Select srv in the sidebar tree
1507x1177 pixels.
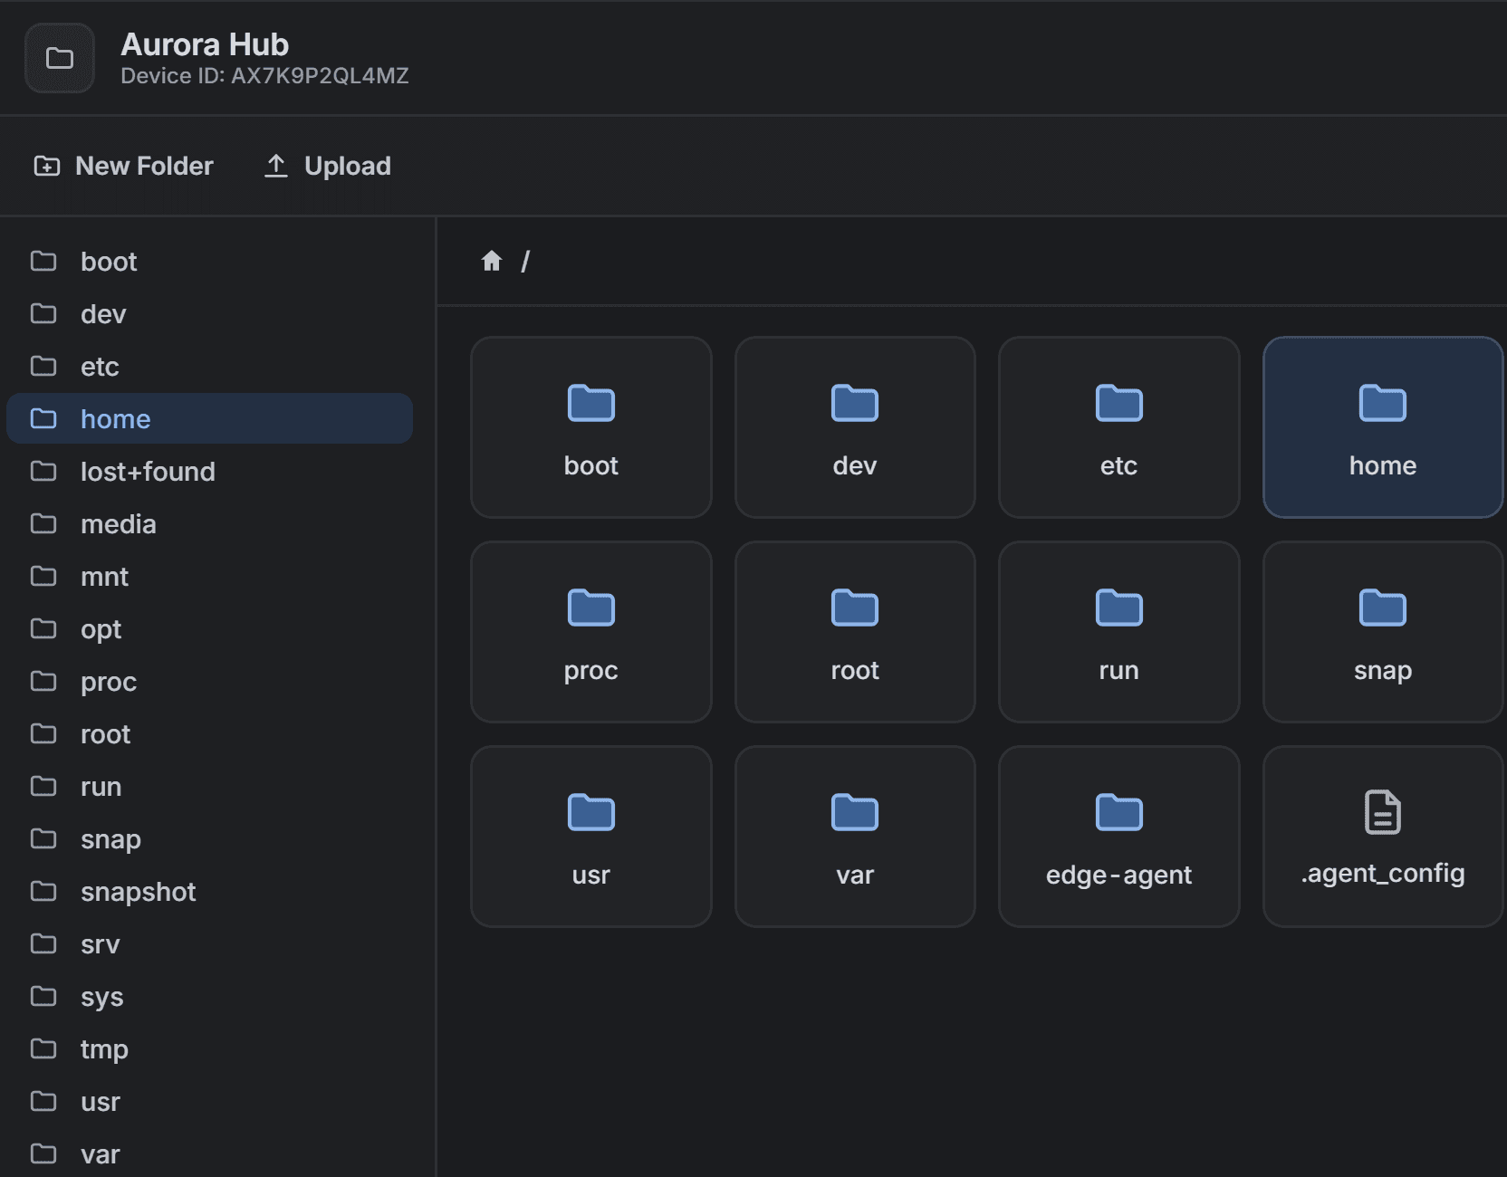click(x=210, y=944)
